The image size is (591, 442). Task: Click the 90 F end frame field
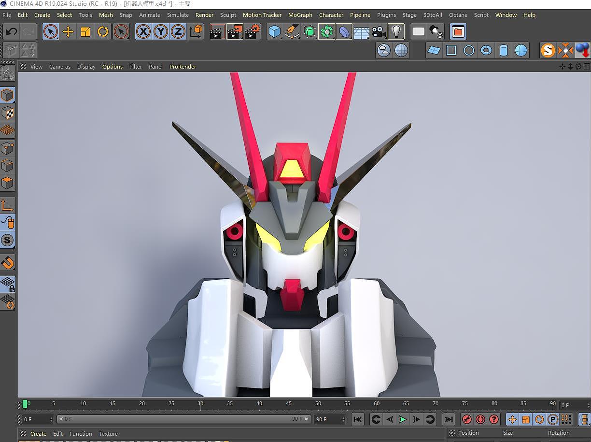pyautogui.click(x=329, y=419)
